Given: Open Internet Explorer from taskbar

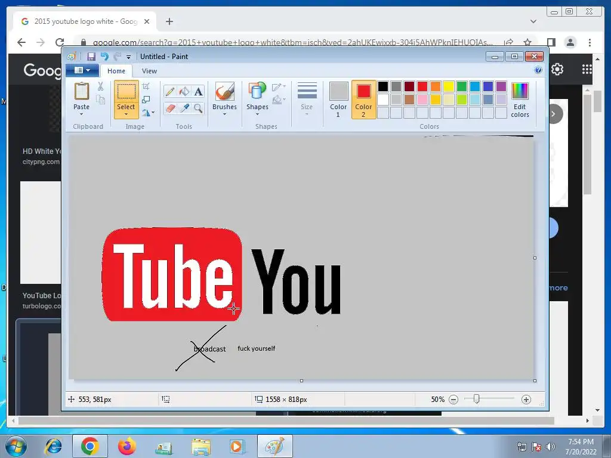Looking at the screenshot, I should point(53,446).
